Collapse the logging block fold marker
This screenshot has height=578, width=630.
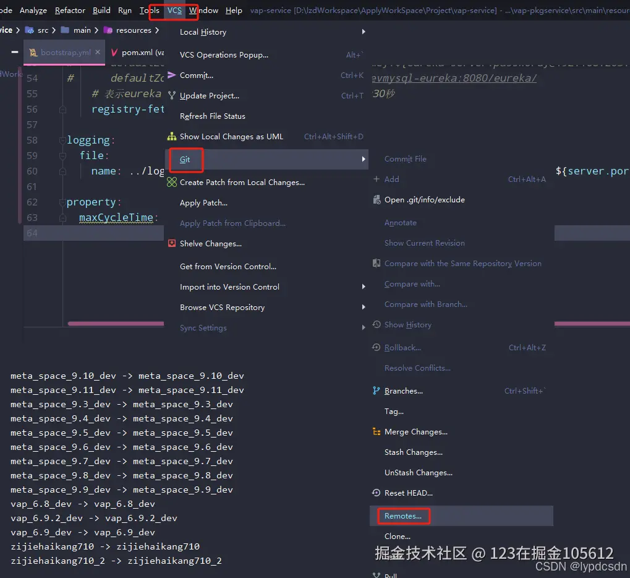(62, 140)
